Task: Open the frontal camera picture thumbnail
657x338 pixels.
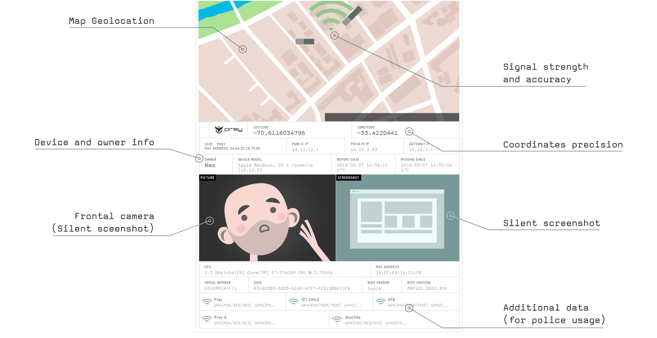Action: coord(267,218)
